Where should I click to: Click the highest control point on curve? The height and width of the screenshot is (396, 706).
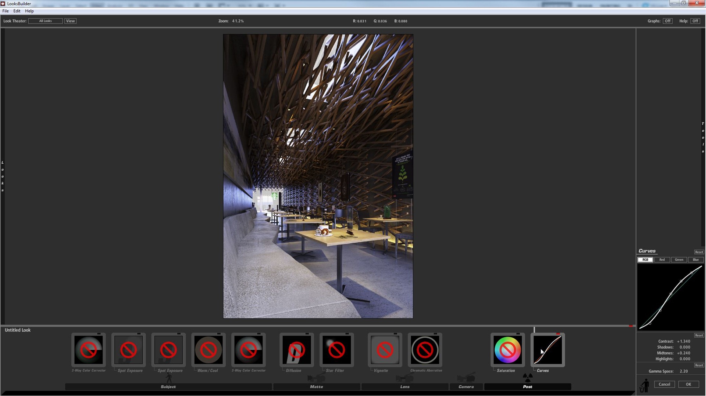coord(692,273)
